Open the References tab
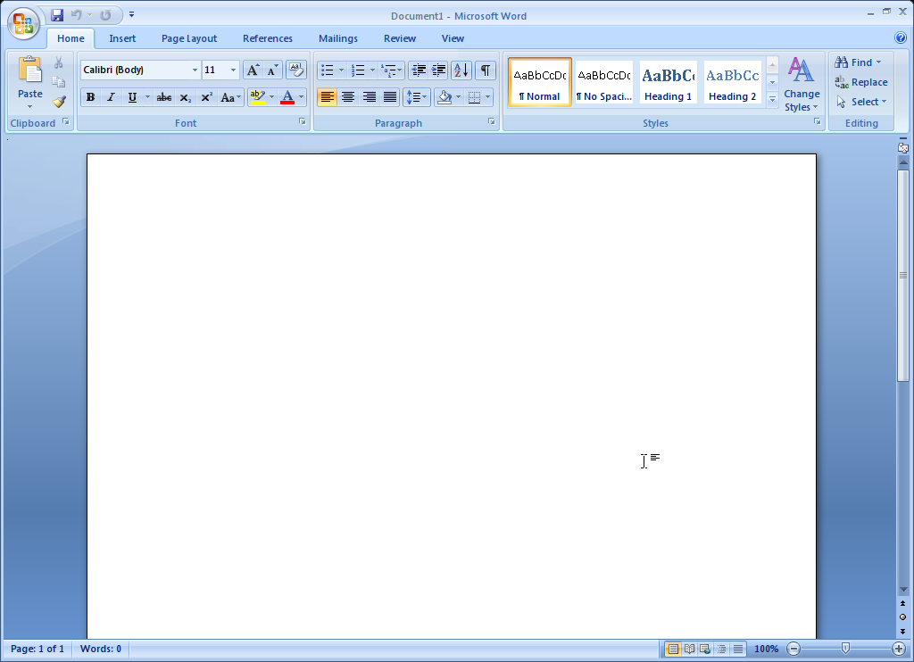The image size is (914, 662). coord(268,38)
